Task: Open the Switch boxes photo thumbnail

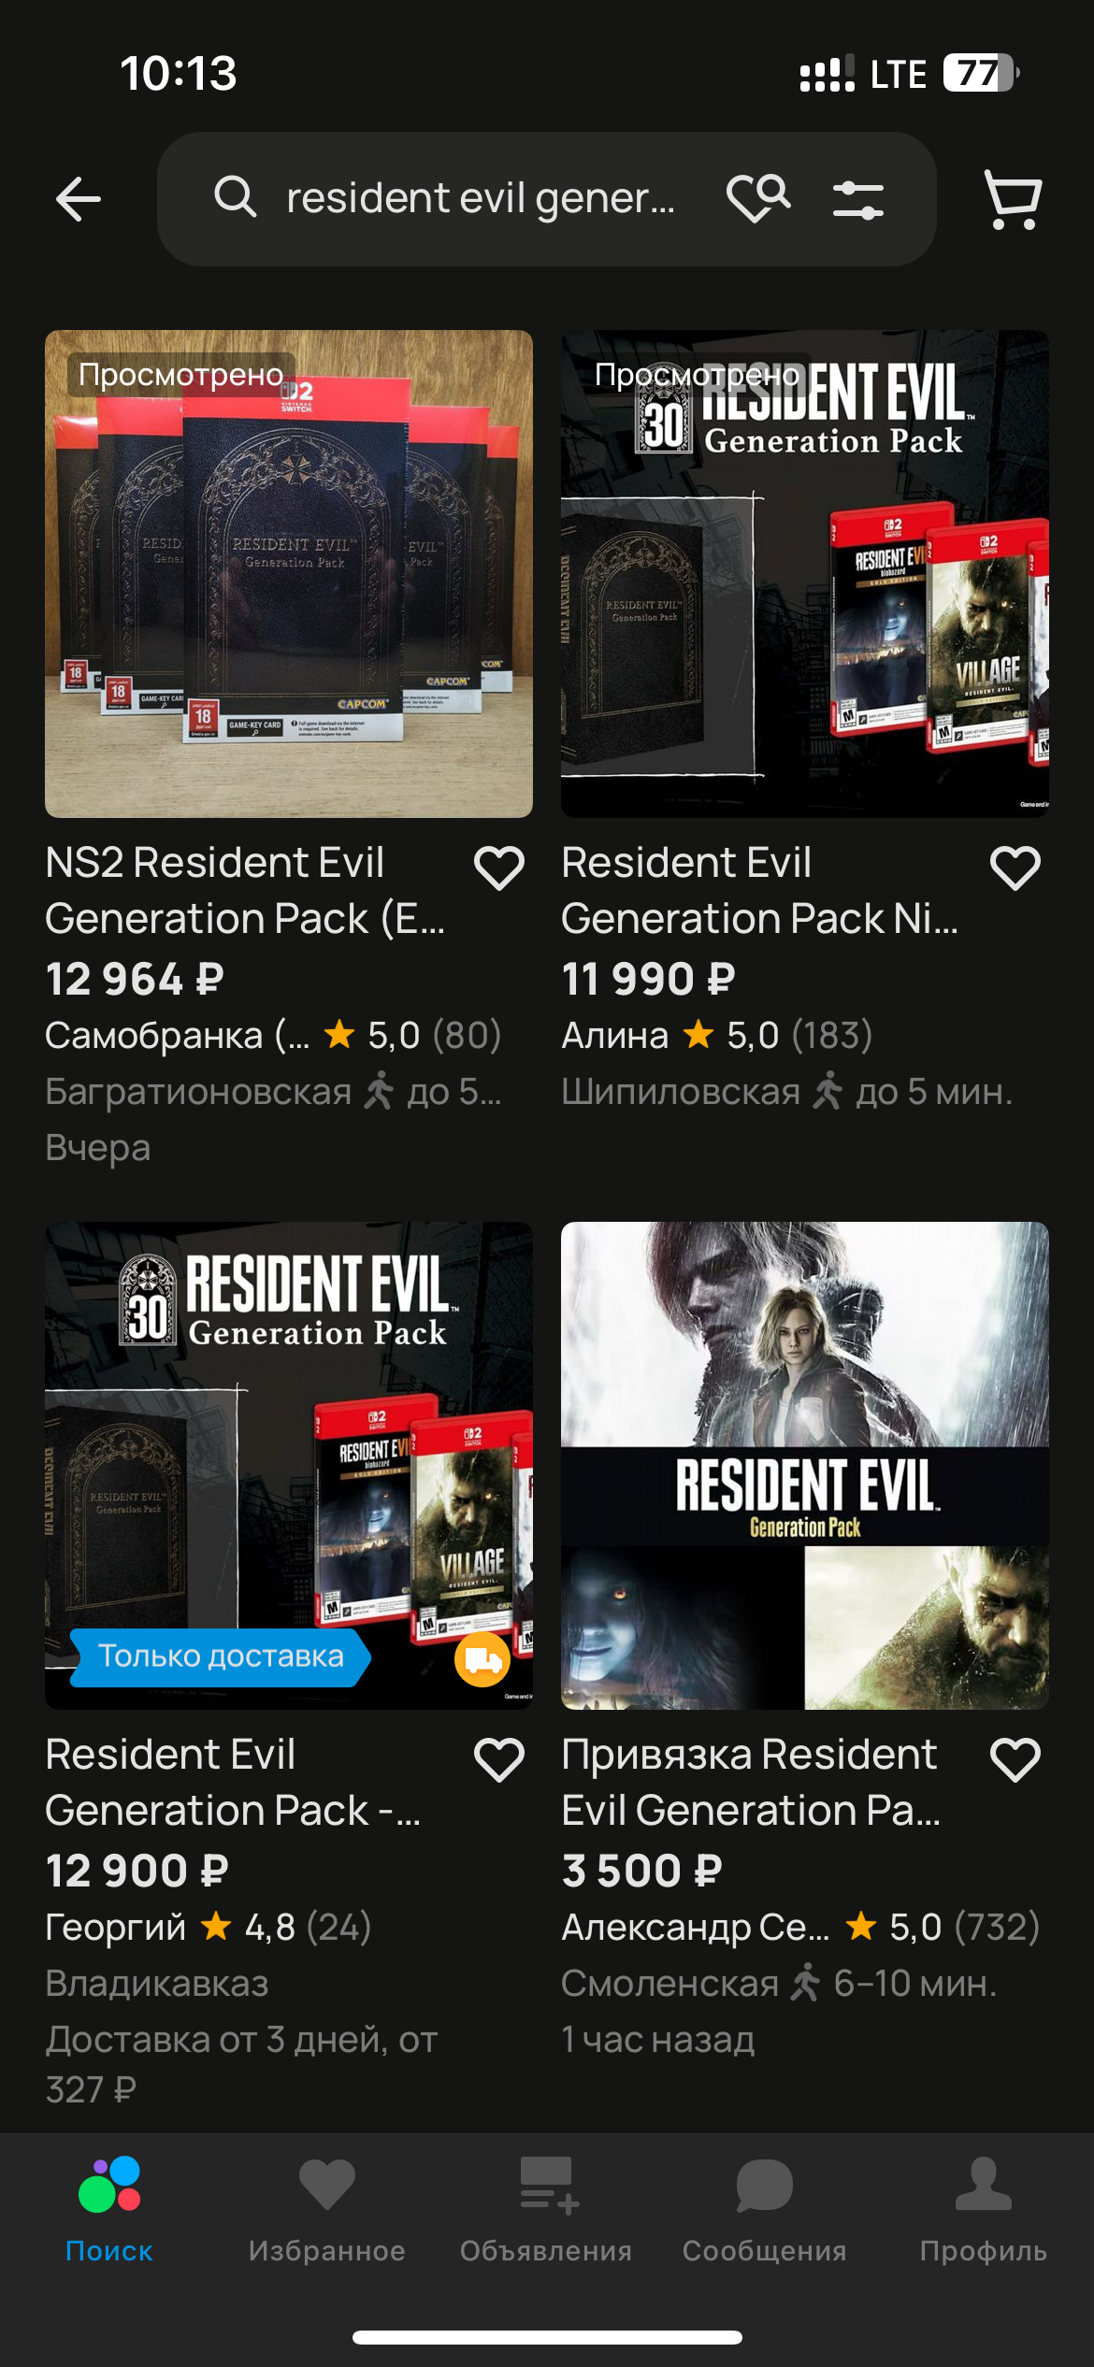Action: point(289,574)
